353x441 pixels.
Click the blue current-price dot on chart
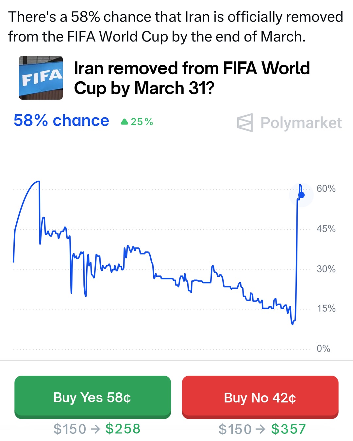point(301,195)
